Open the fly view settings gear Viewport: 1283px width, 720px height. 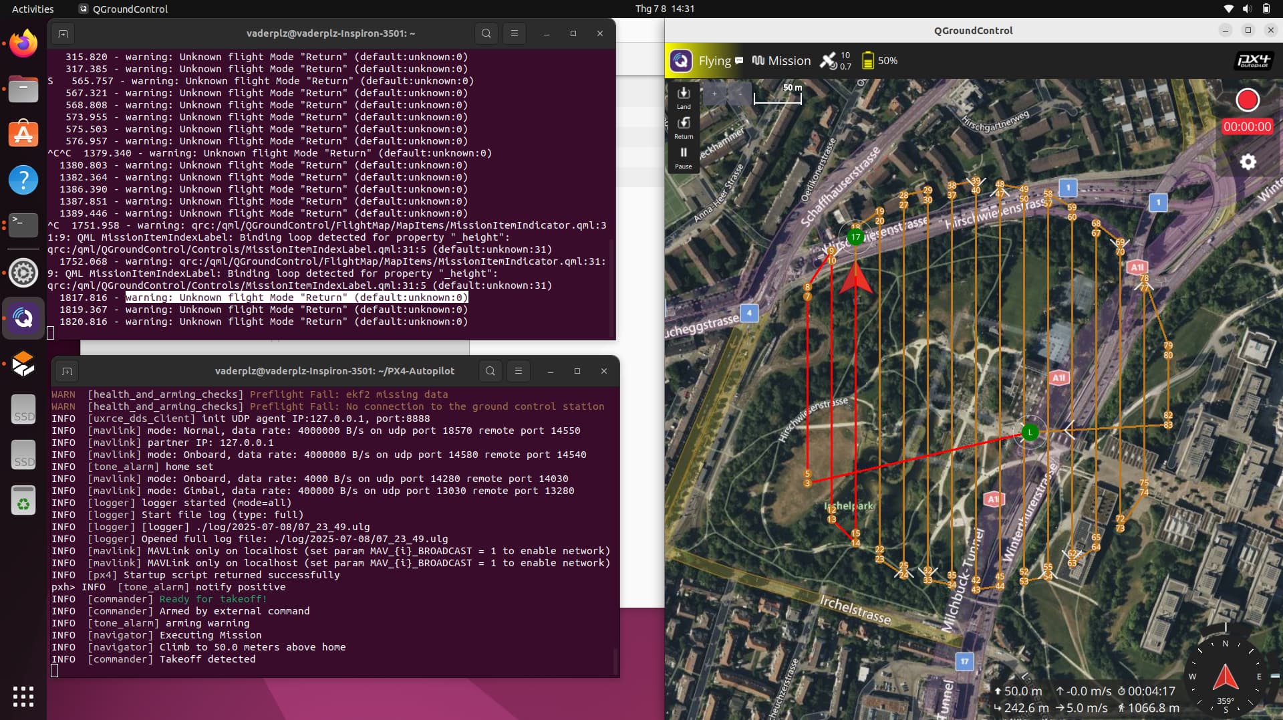[x=1248, y=162]
